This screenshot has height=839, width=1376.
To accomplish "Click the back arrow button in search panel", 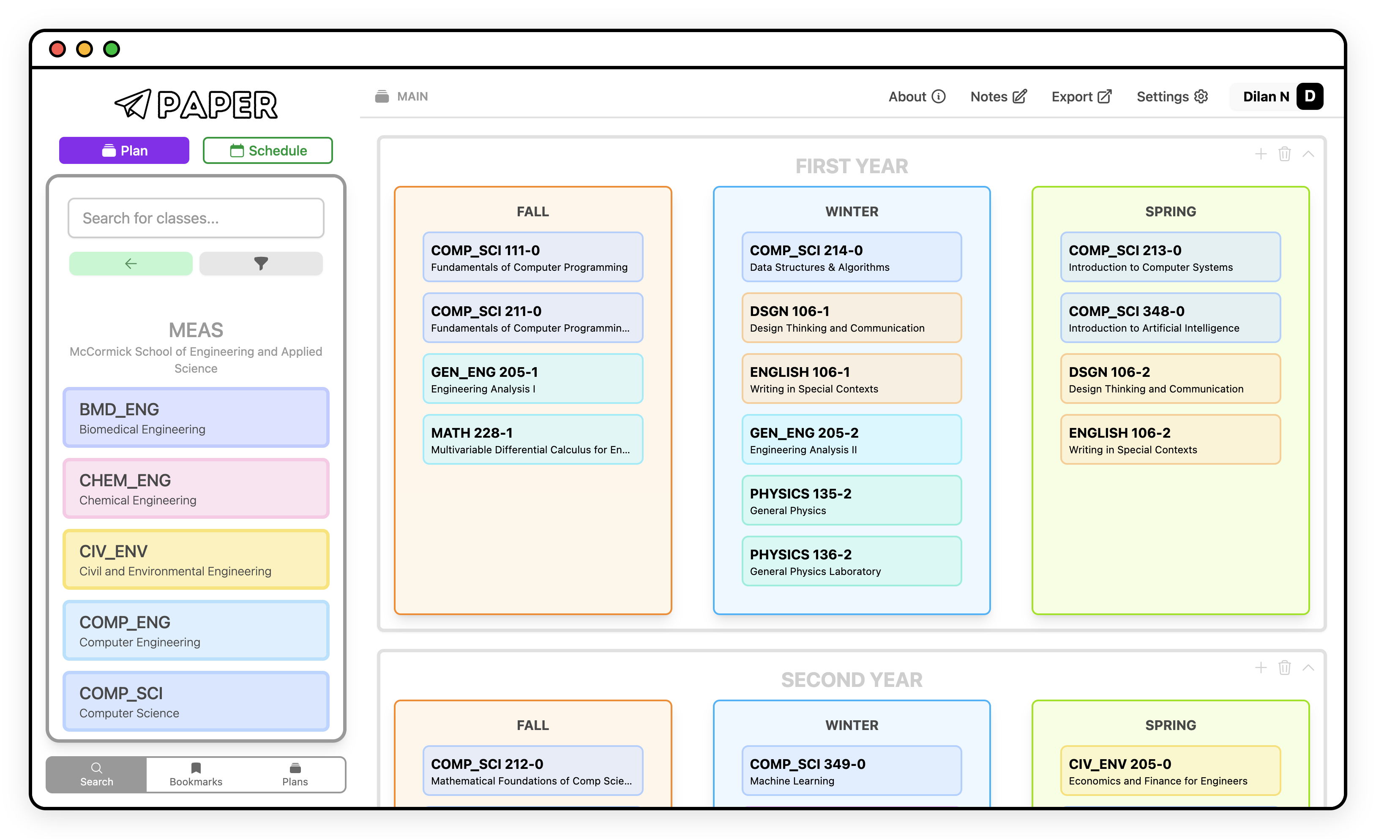I will [131, 264].
